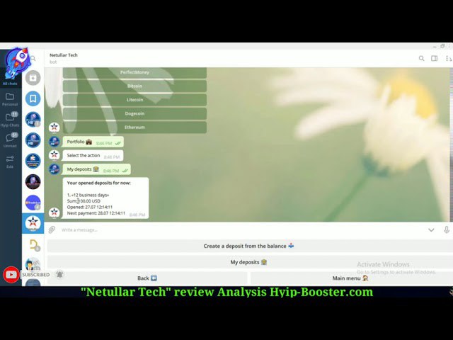The height and width of the screenshot is (340, 453).
Task: Open the archived chats icon
Action: click(33, 78)
